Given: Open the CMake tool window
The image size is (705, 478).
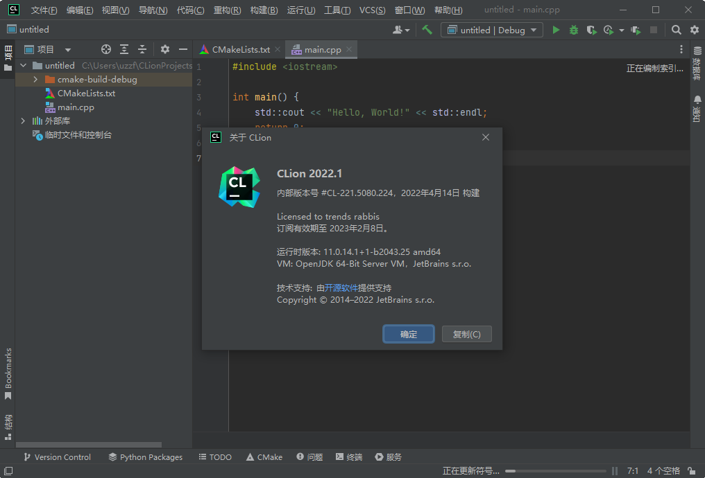Looking at the screenshot, I should coord(264,457).
